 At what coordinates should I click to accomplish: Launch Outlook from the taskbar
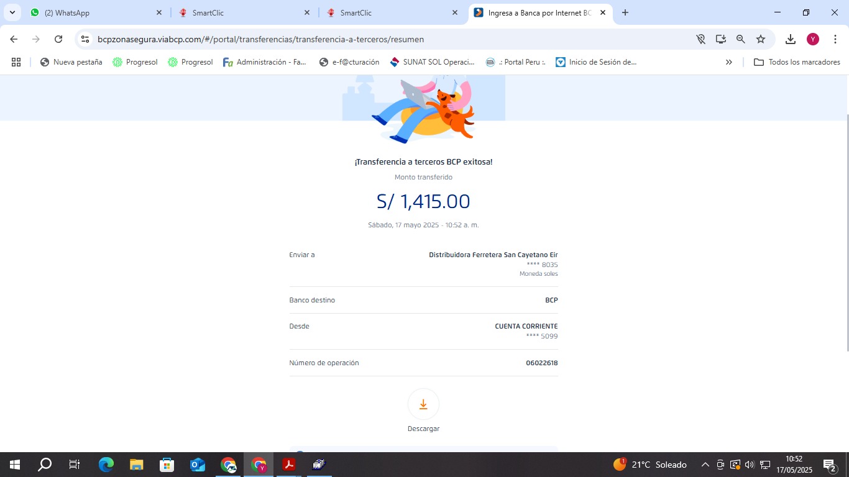coord(198,465)
